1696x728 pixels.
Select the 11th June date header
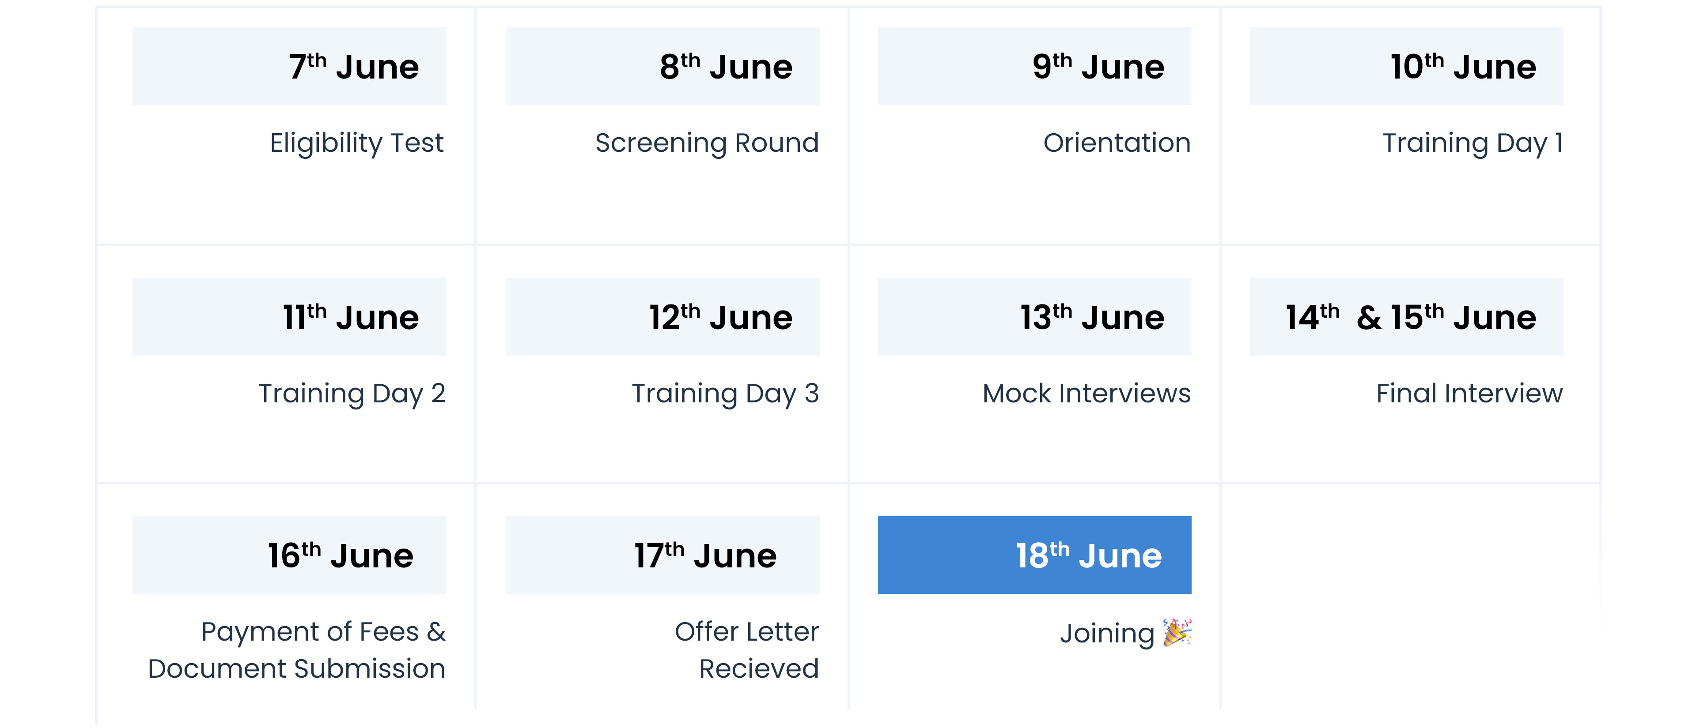click(289, 316)
